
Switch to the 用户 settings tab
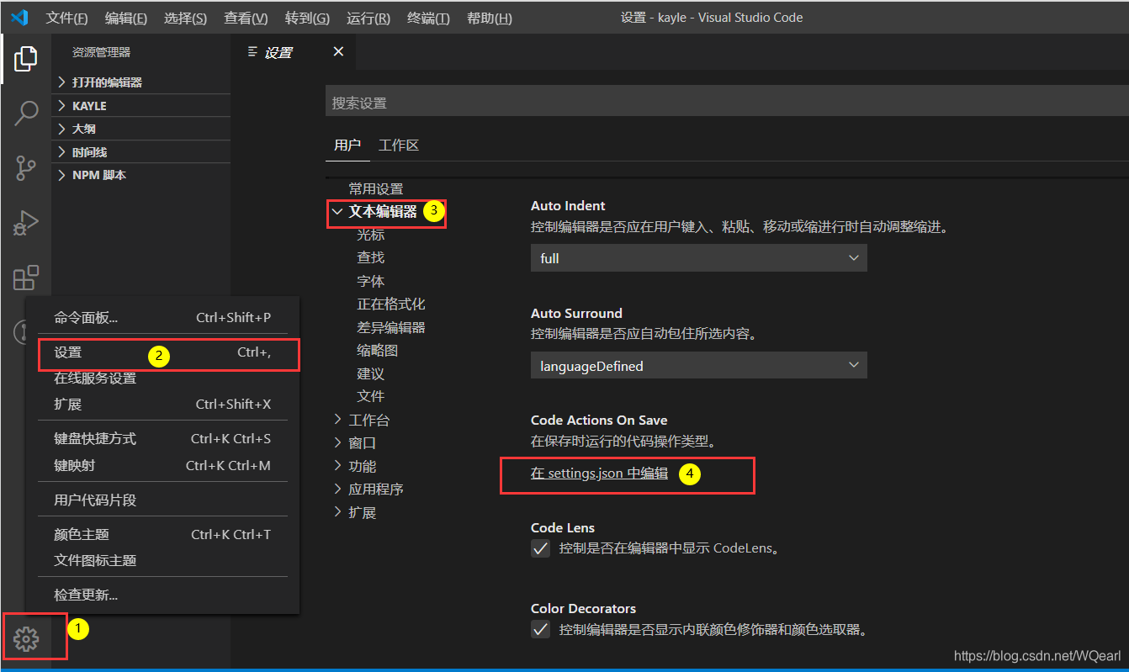[x=347, y=146]
